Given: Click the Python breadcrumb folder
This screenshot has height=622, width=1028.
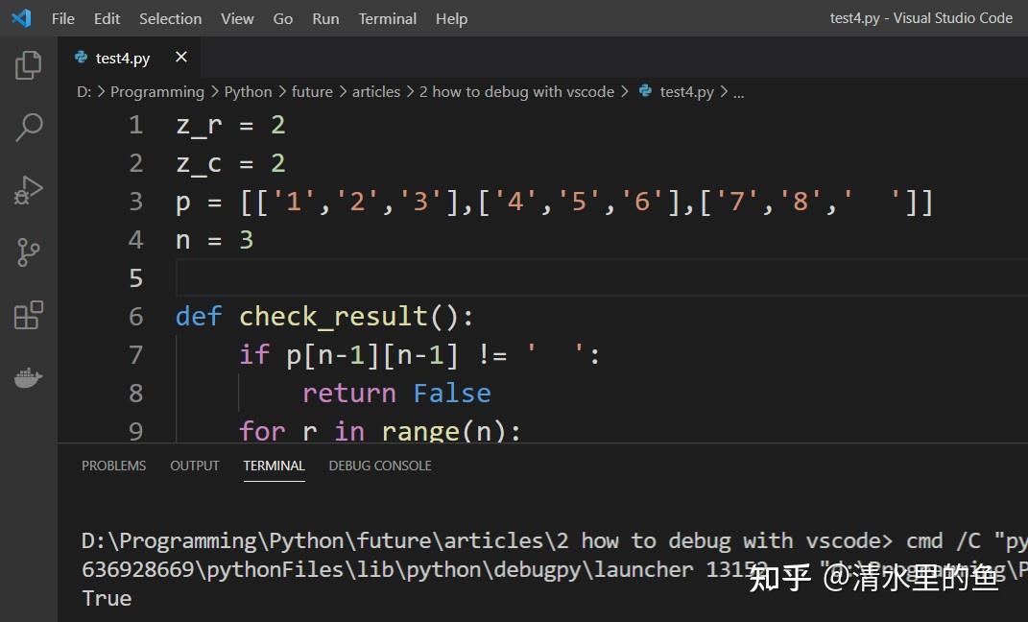Looking at the screenshot, I should [x=248, y=92].
